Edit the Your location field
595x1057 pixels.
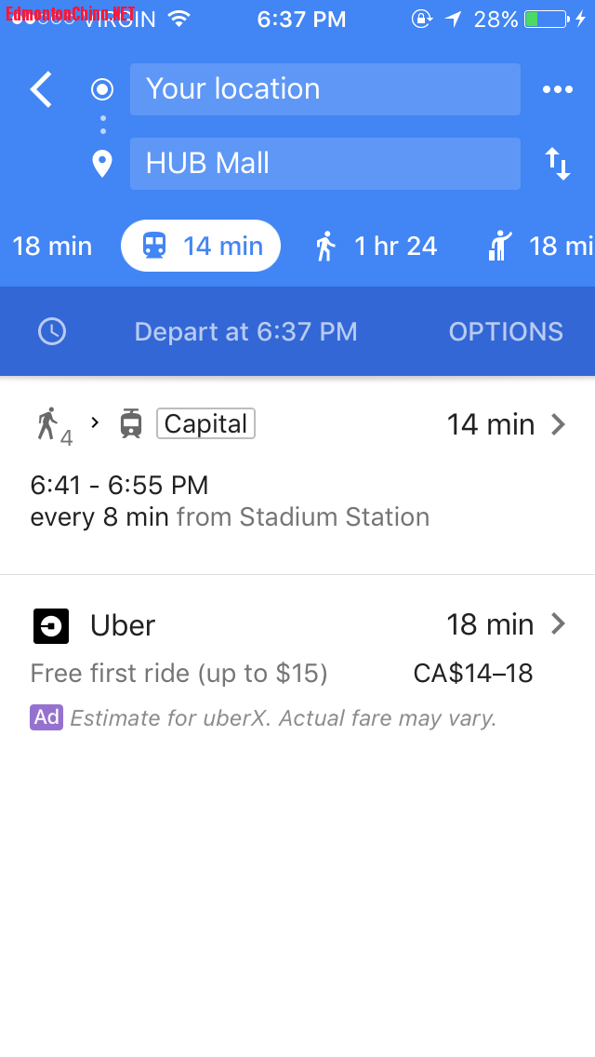tap(324, 89)
